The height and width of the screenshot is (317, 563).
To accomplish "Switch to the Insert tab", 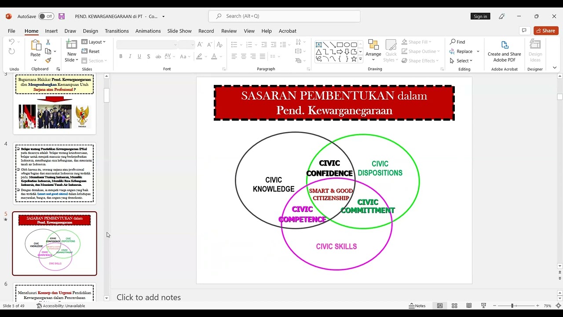I will point(51,31).
